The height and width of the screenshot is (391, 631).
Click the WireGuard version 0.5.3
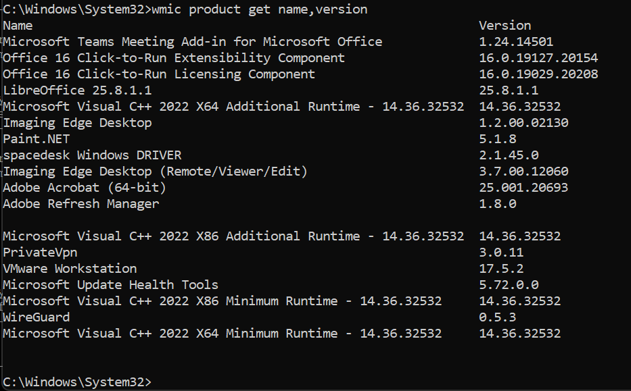[498, 317]
